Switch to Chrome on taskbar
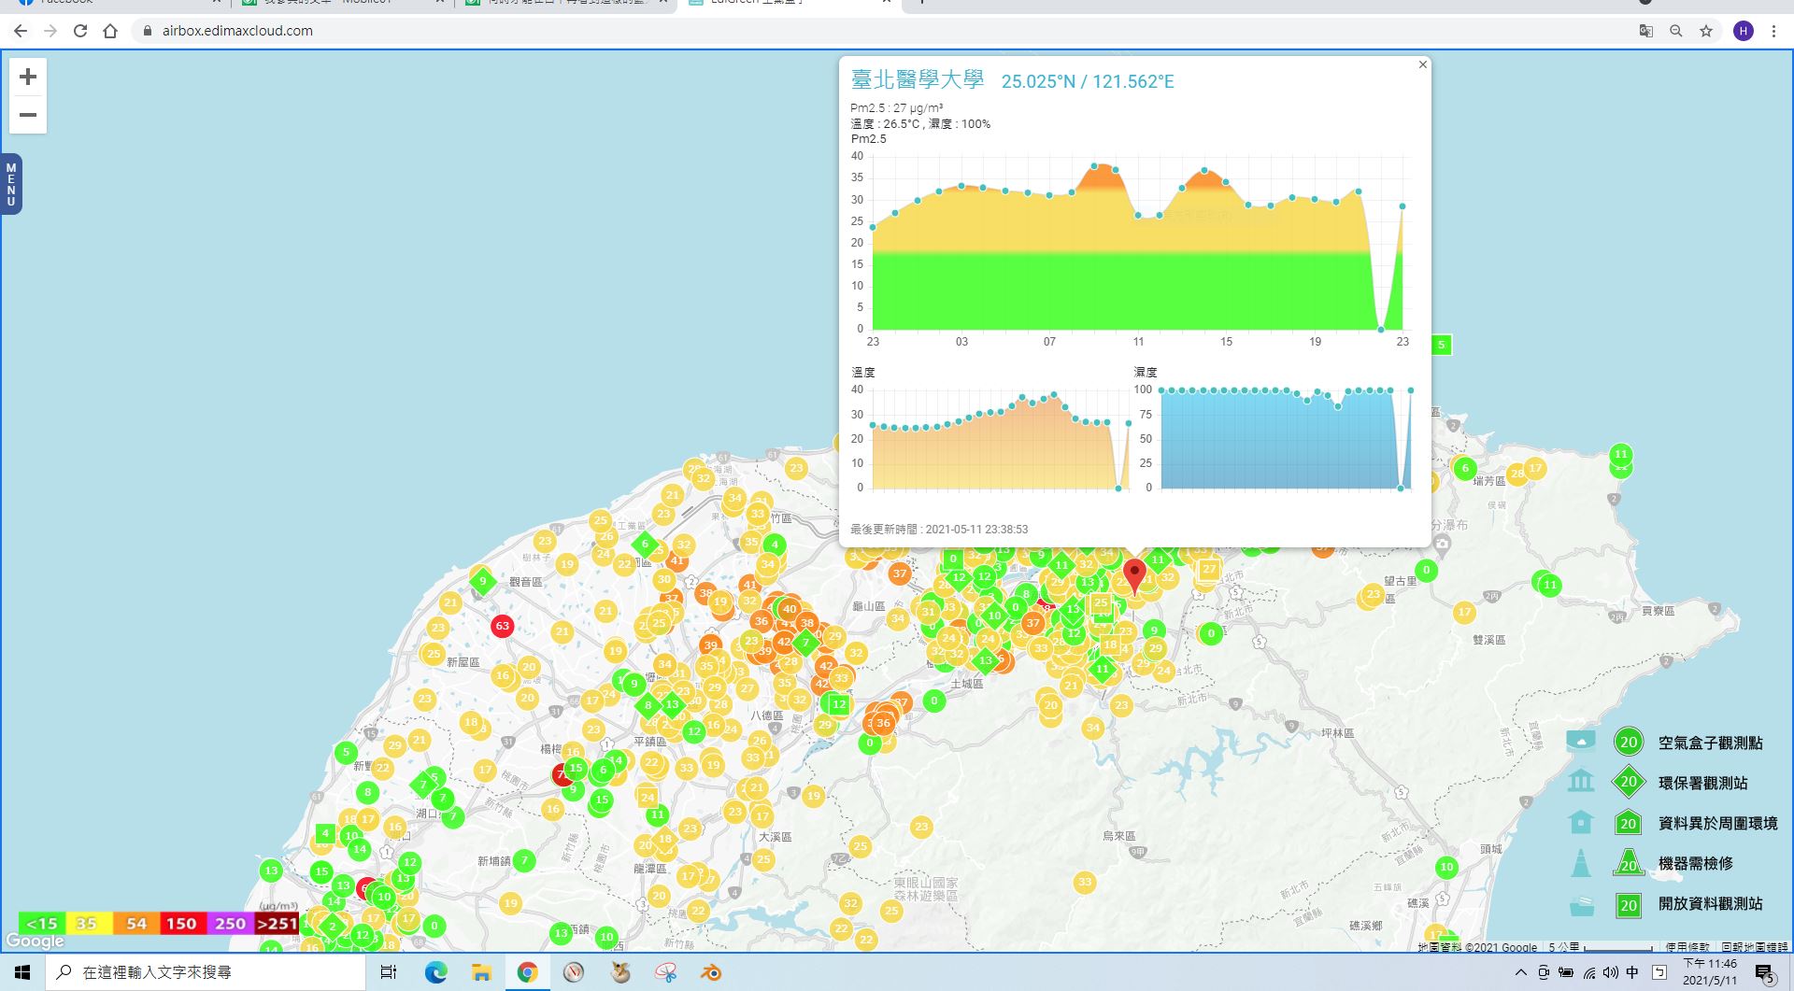1794x991 pixels. point(527,972)
